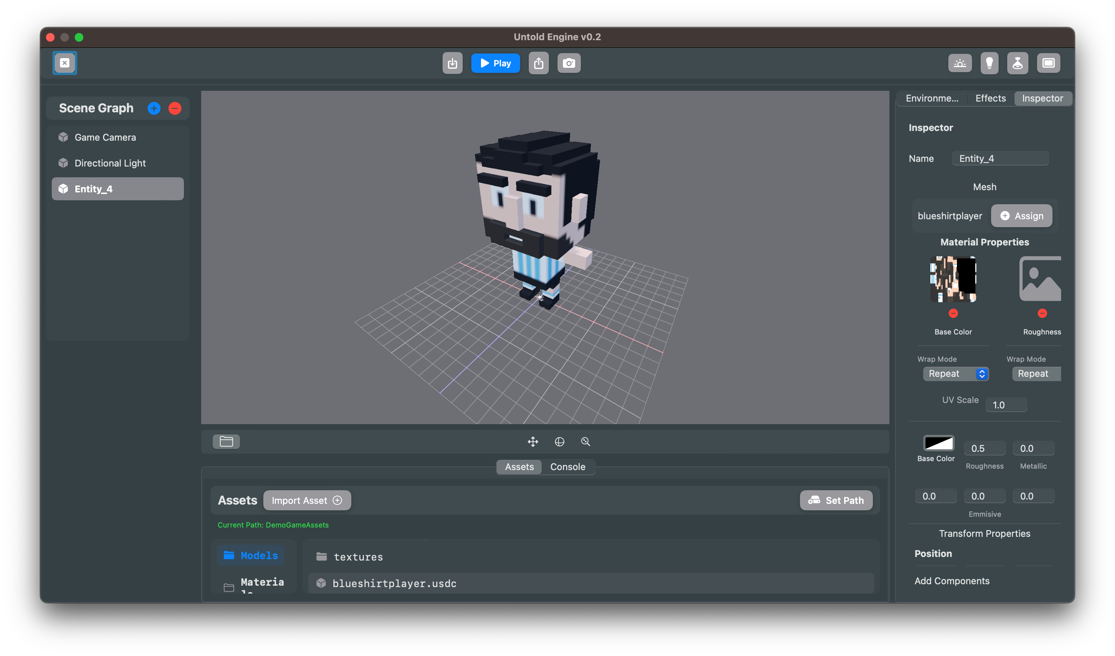Open the Base Color Wrap Mode dropdown

tap(955, 374)
